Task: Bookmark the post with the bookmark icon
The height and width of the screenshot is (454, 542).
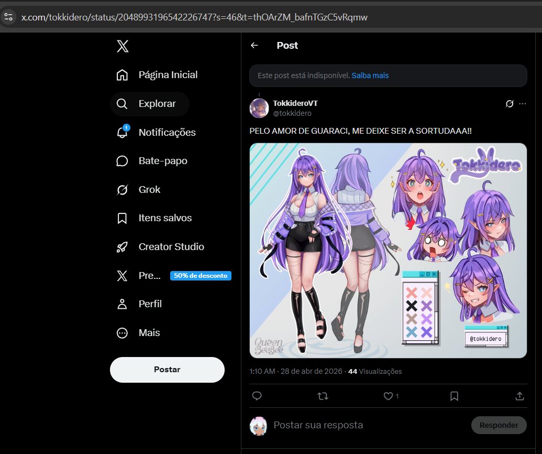Action: coord(454,396)
